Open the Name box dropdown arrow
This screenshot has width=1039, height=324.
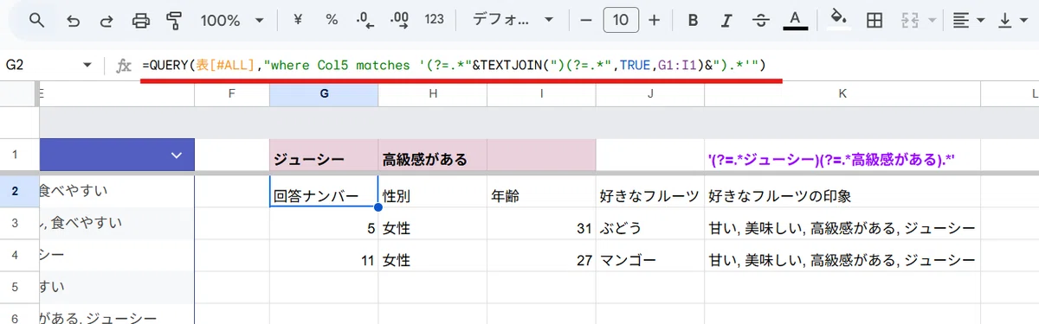[x=87, y=66]
